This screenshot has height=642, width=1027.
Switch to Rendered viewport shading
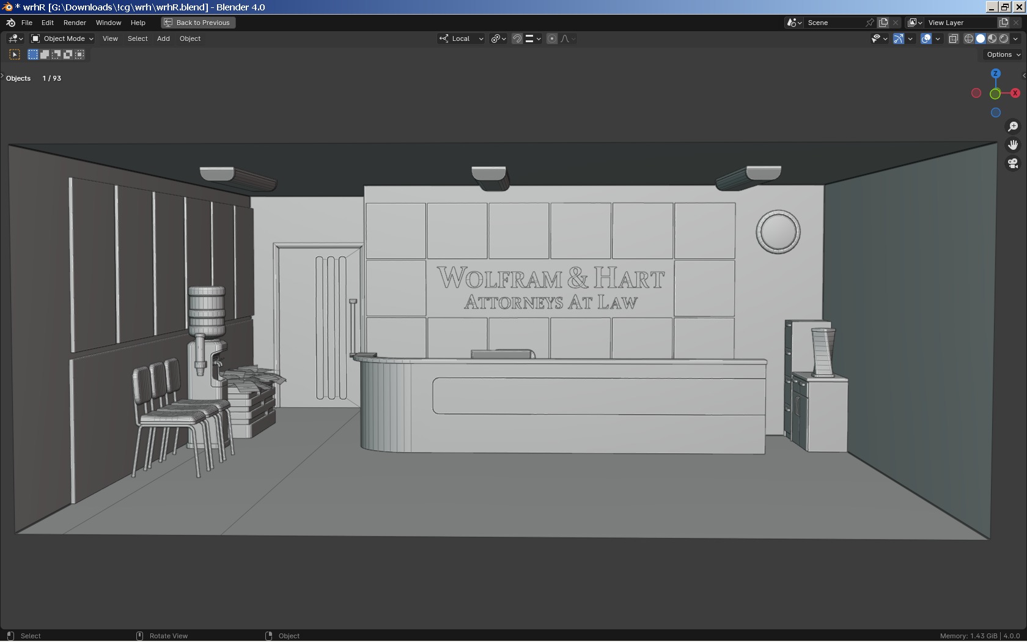tap(1004, 39)
